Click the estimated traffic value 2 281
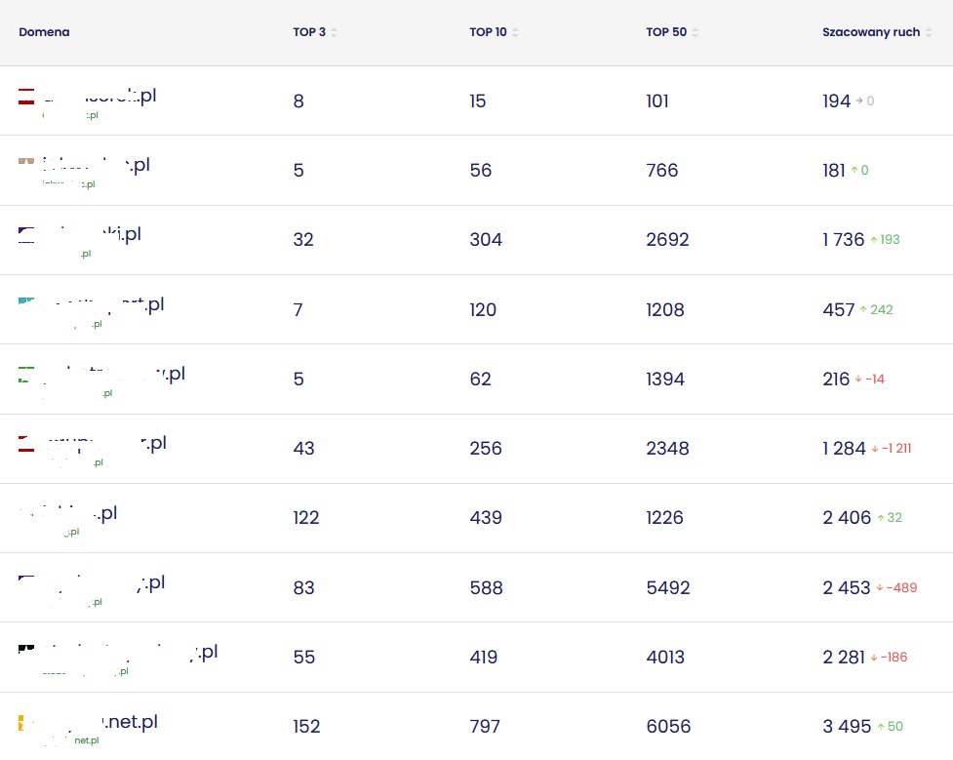The image size is (953, 760). click(x=843, y=658)
